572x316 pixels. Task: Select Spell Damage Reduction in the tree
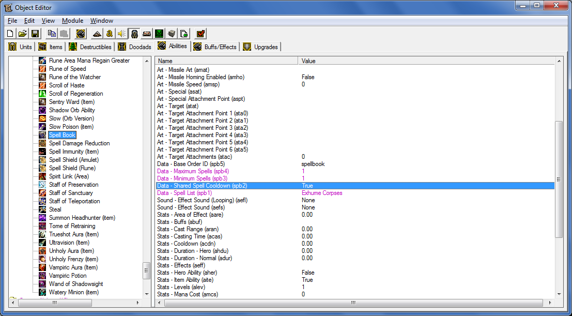(x=79, y=143)
